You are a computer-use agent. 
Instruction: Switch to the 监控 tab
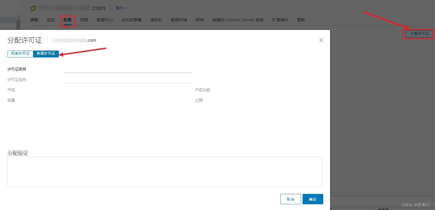tap(51, 20)
